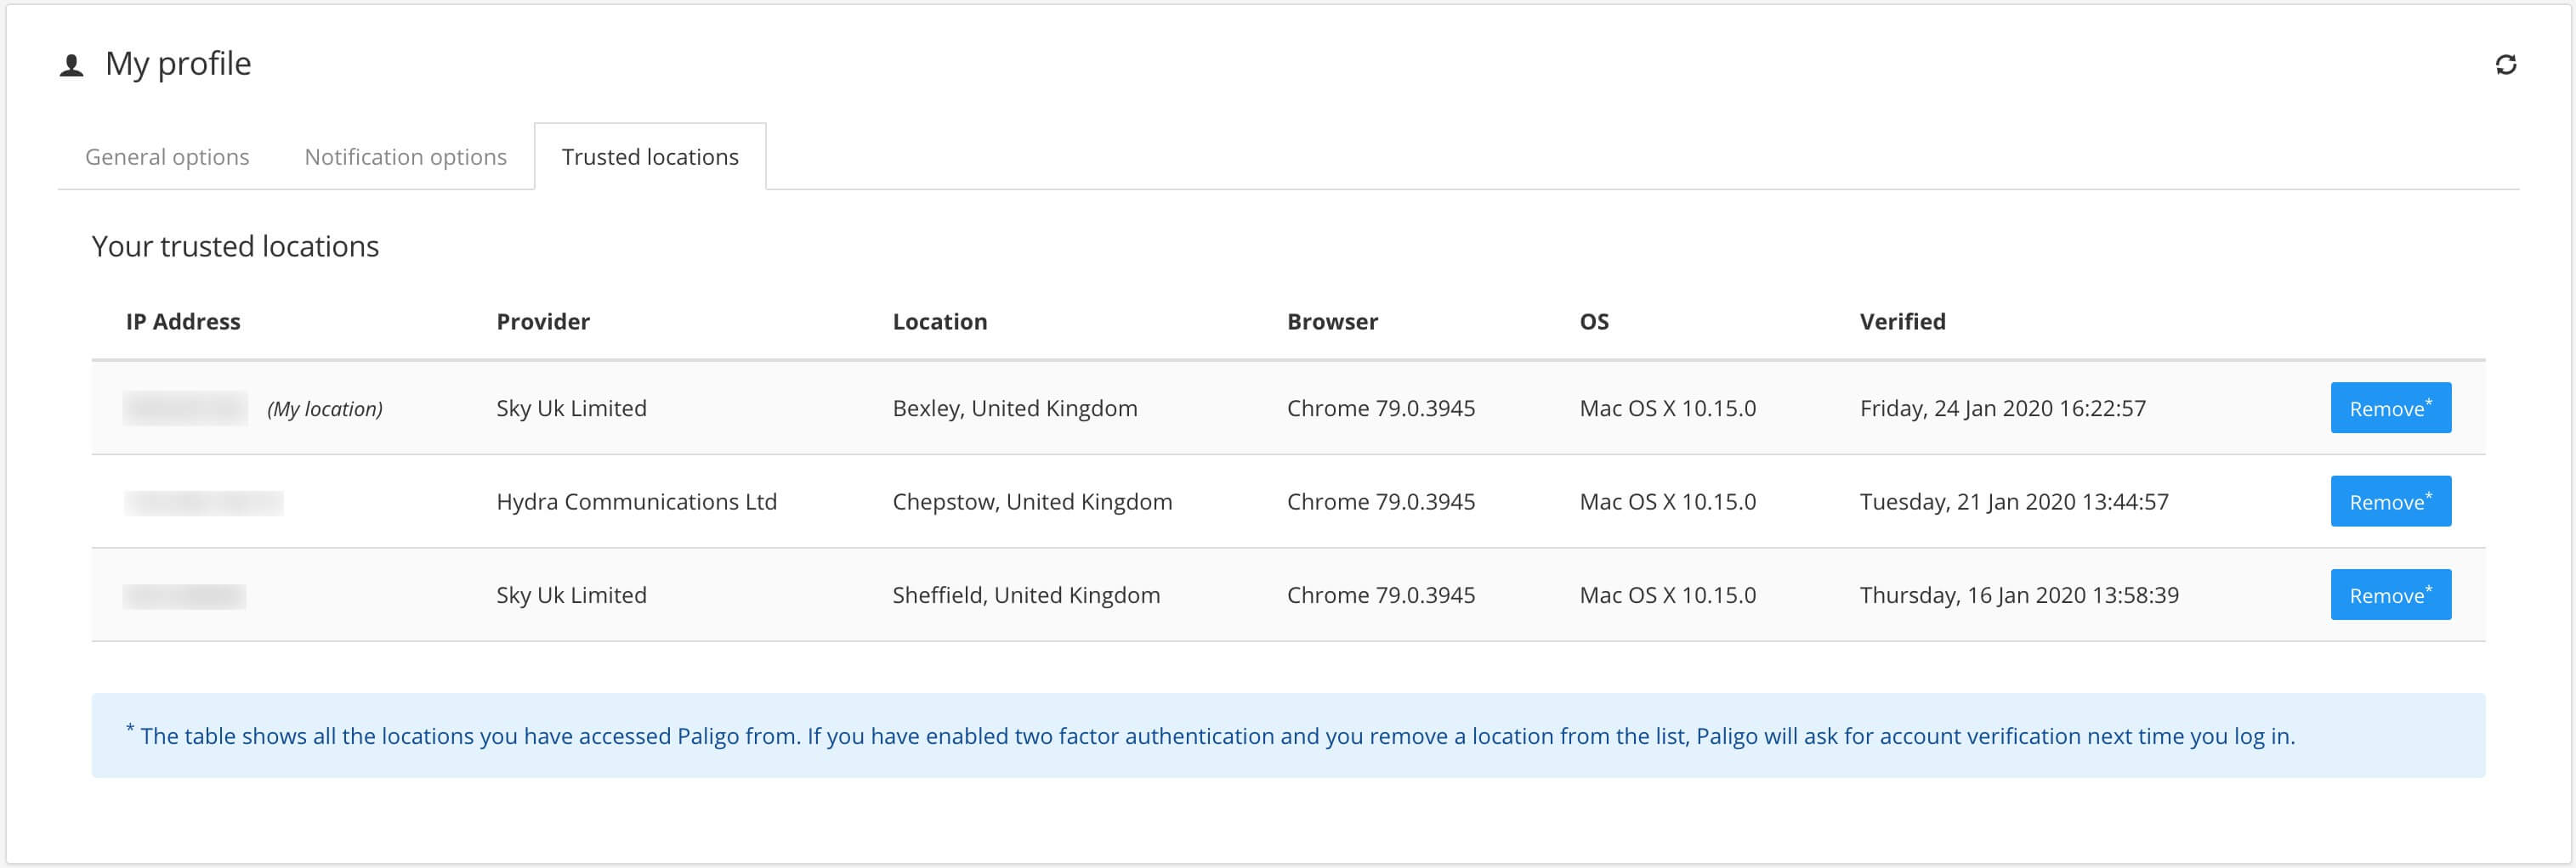The image size is (2576, 868).
Task: Click the Provider column header
Action: click(543, 322)
